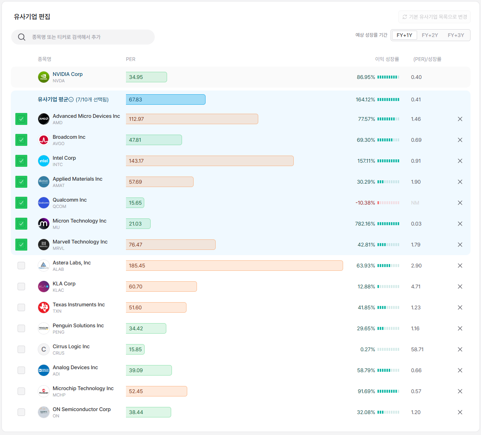Click the Micron Technology logo icon
Viewport: 481px width, 435px height.
pyautogui.click(x=44, y=224)
